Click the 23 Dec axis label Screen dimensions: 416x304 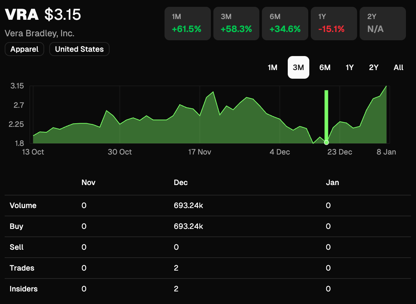coord(339,152)
